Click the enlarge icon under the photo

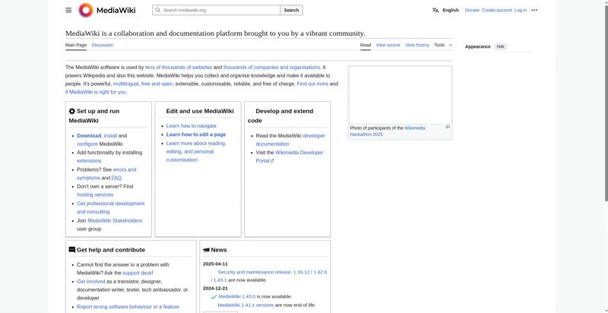tap(448, 127)
